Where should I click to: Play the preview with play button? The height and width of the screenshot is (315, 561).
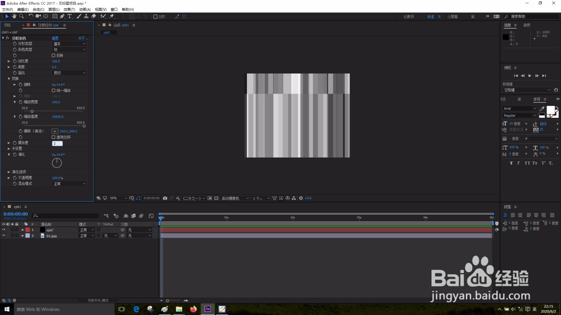tap(530, 76)
